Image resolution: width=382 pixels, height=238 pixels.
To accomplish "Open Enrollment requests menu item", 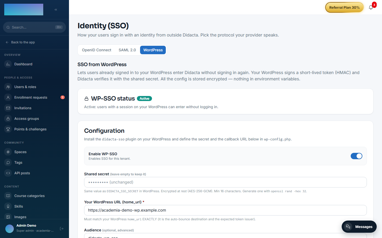I will tap(34, 98).
